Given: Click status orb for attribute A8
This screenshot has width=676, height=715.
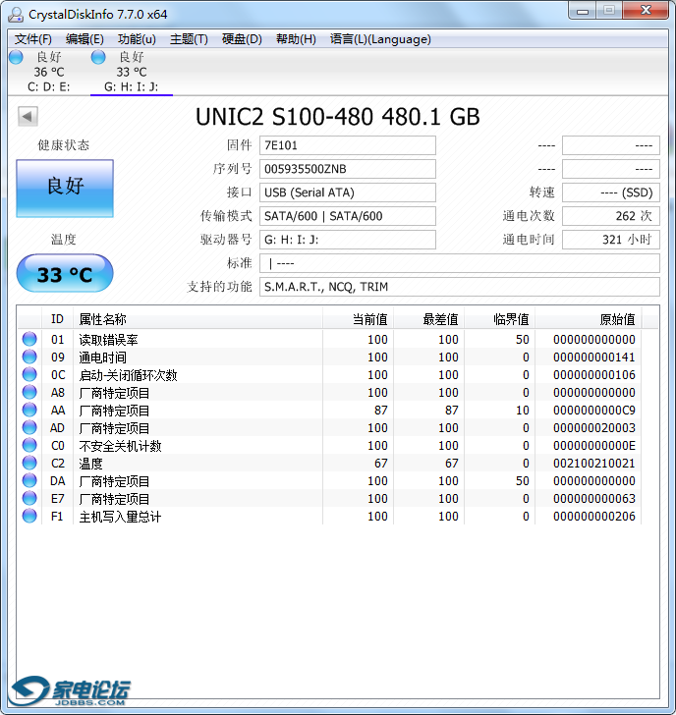Looking at the screenshot, I should tap(29, 392).
